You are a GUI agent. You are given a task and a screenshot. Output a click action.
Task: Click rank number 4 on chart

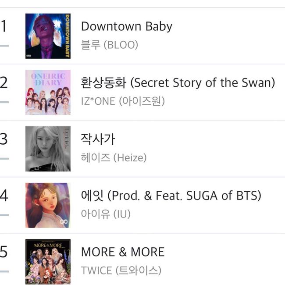pos(4,196)
